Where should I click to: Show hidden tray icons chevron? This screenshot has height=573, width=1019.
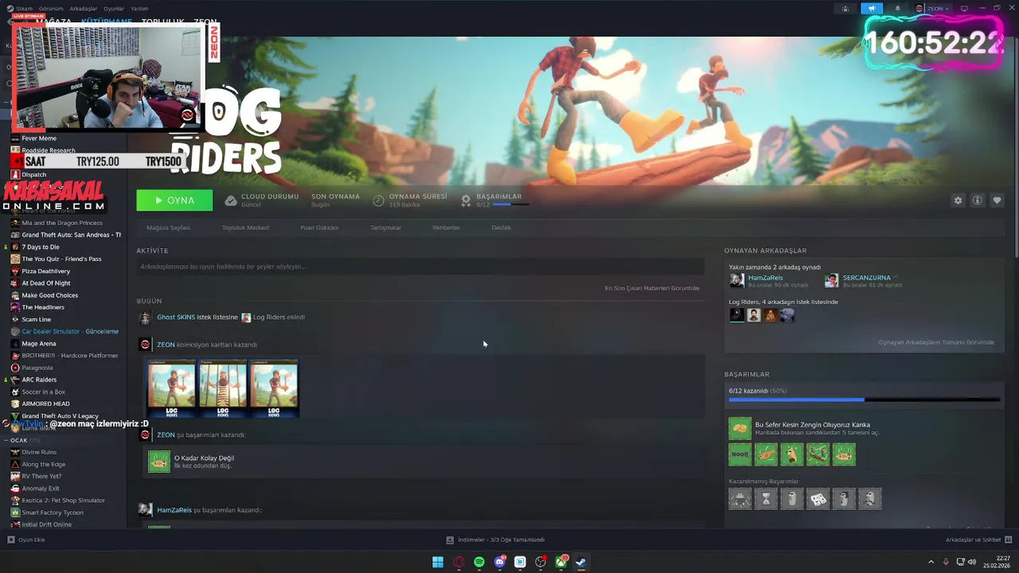(931, 562)
